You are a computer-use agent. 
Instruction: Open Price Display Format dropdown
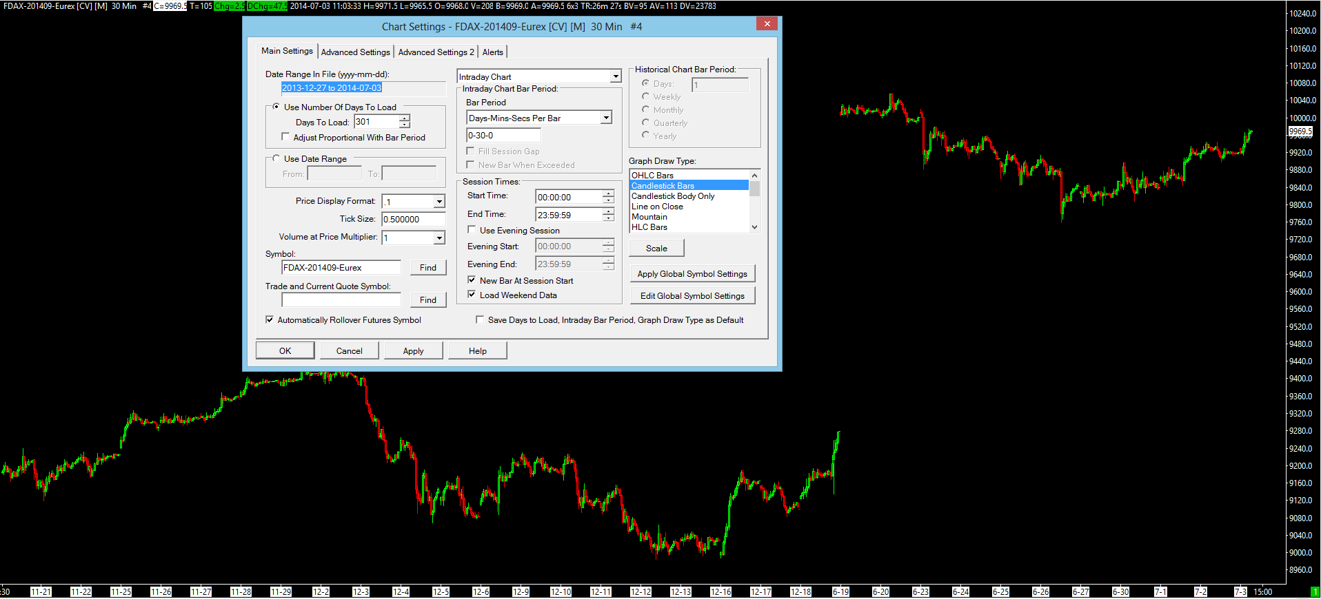pos(439,201)
